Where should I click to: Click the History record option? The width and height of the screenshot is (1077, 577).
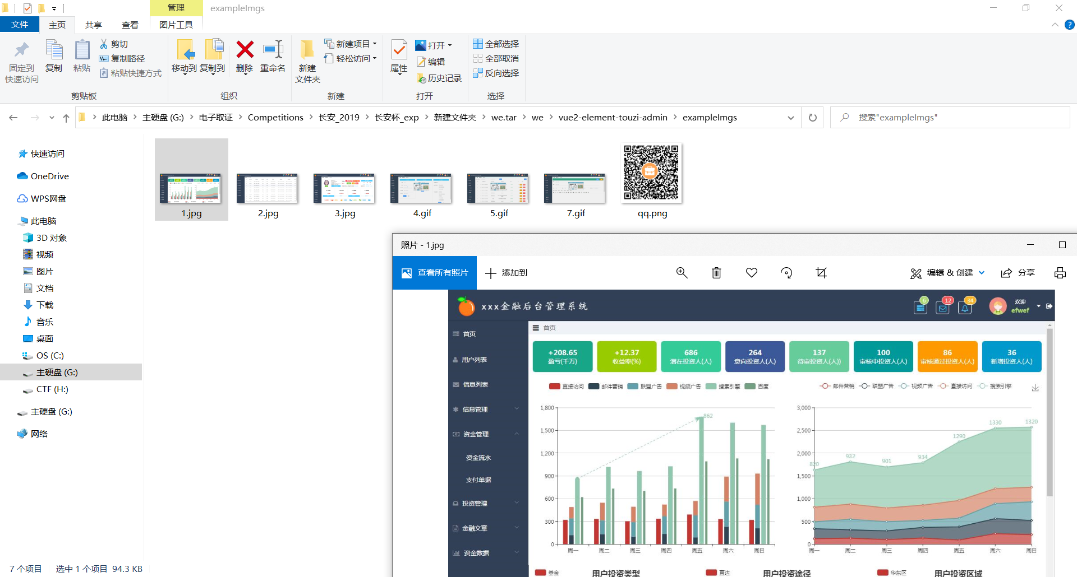click(x=439, y=78)
